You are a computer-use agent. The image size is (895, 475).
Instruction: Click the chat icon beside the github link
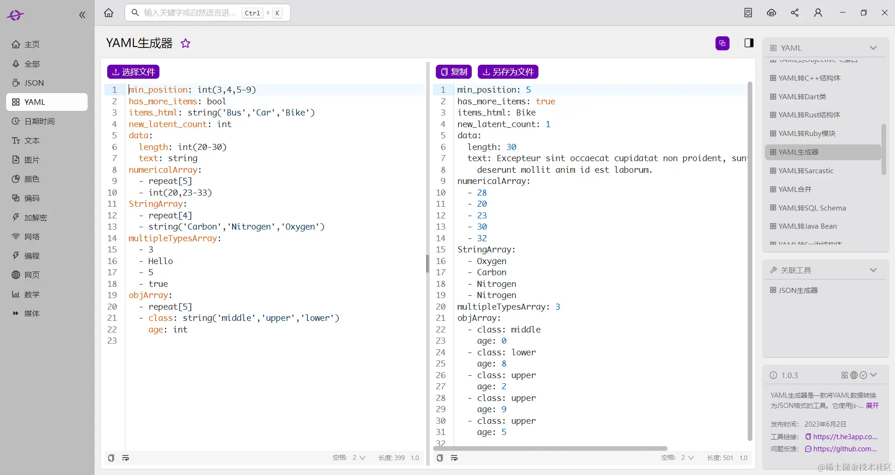click(808, 449)
